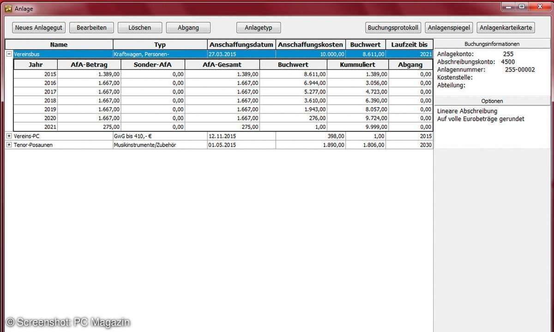
Task: Click date 01.05.2015
Action: [x=241, y=145]
